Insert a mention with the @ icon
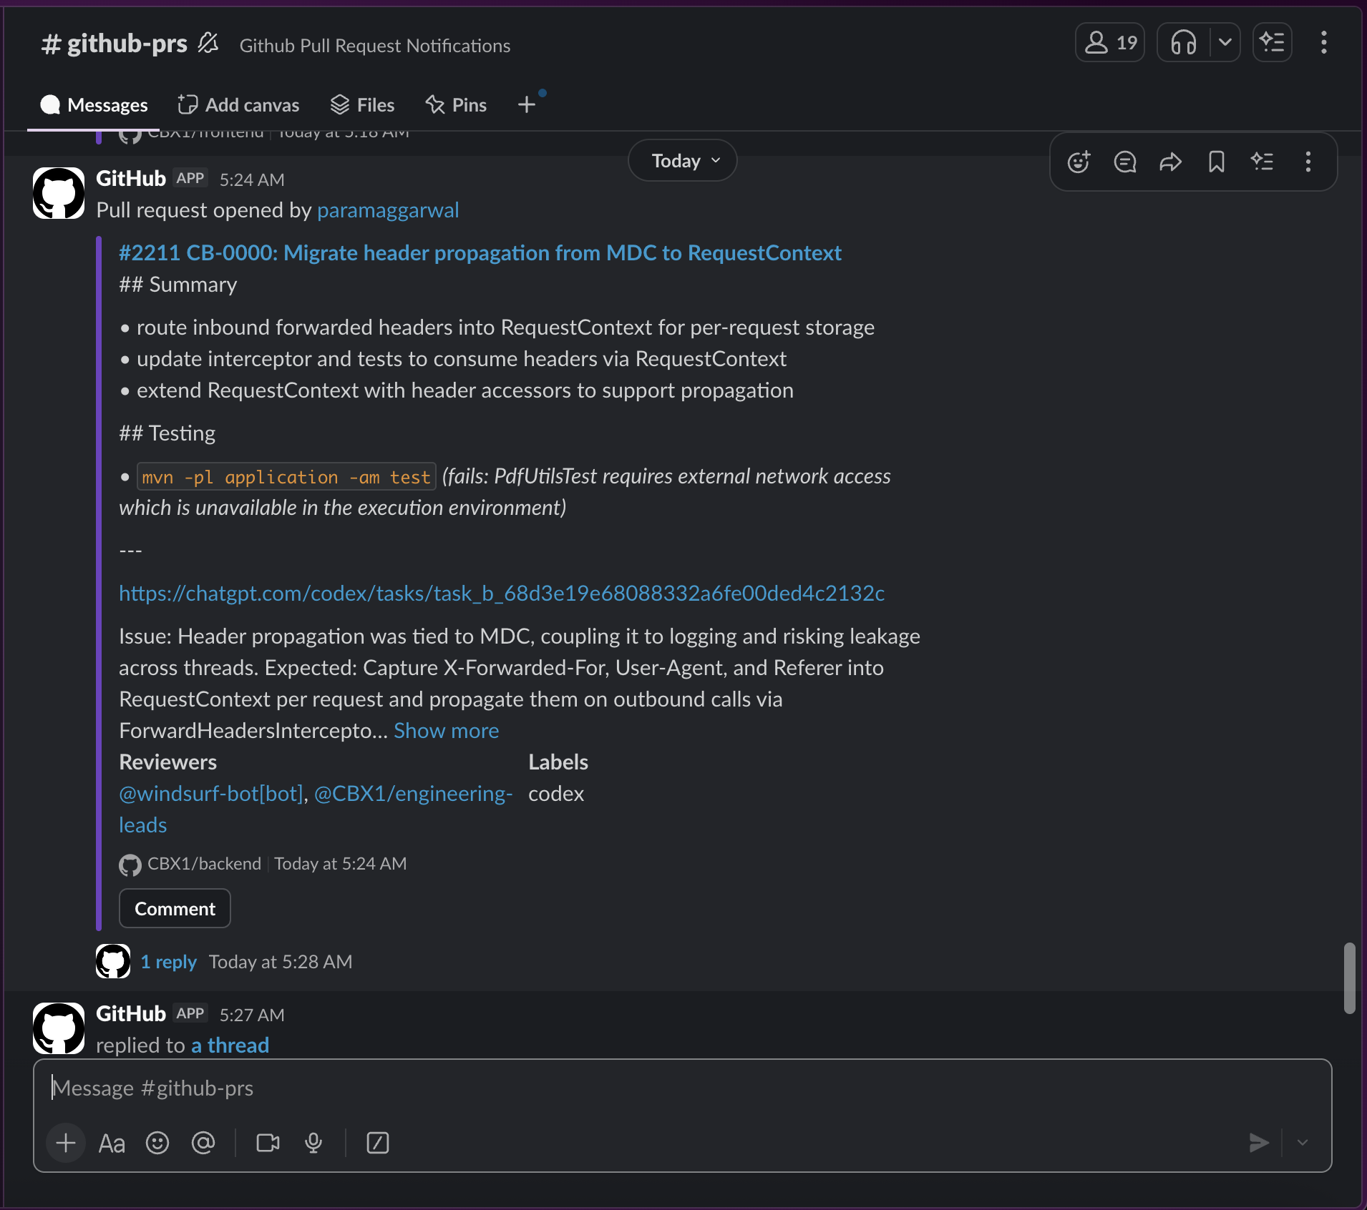 click(x=203, y=1143)
